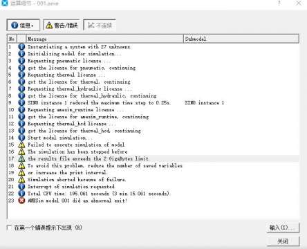Click warning icon for 'To avoid this problem' row
This screenshot has height=249, width=307.
pyautogui.click(x=21, y=165)
